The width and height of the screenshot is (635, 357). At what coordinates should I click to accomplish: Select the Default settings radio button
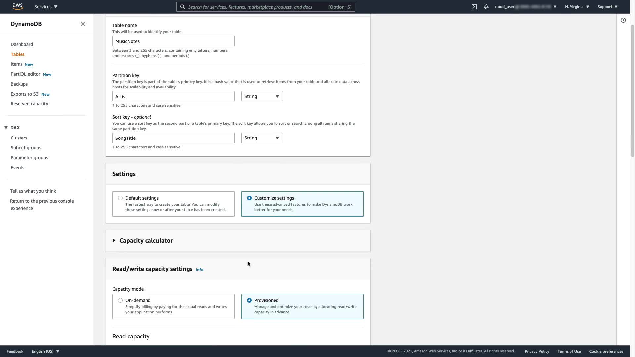click(x=120, y=198)
